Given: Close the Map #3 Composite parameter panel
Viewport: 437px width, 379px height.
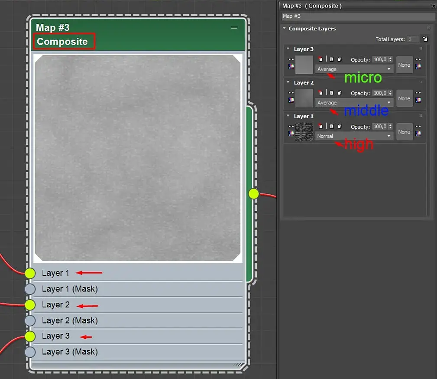Looking at the screenshot, I should [434, 6].
